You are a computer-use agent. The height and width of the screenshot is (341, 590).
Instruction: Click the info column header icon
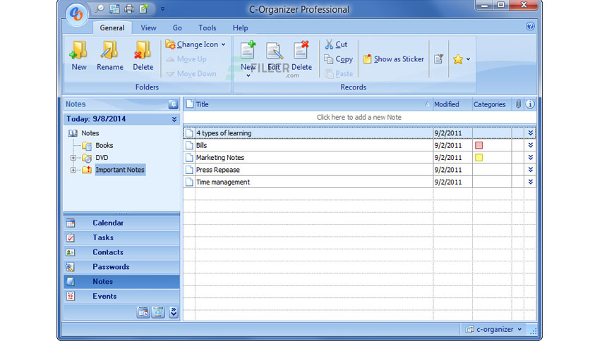tap(530, 104)
